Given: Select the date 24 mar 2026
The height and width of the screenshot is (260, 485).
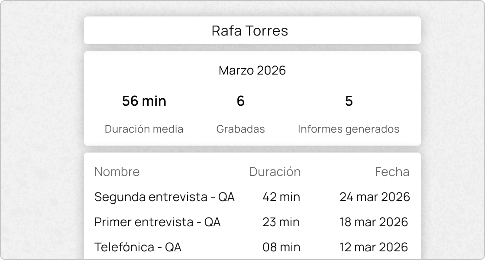Looking at the screenshot, I should coord(374,197).
